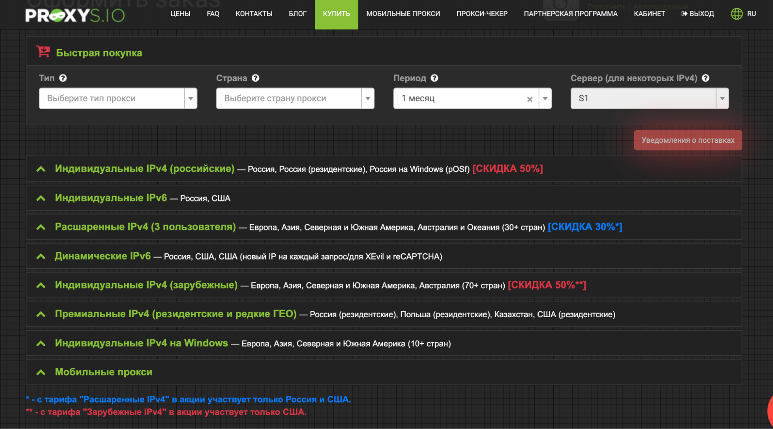Click Уведомления о поставках button

coord(688,140)
